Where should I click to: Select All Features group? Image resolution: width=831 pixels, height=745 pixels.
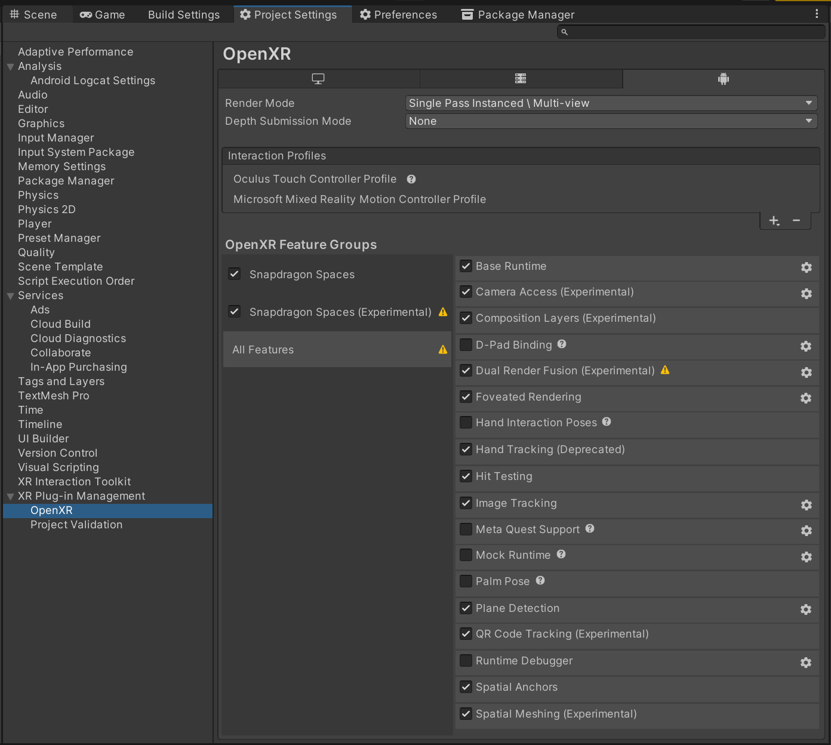coord(337,349)
